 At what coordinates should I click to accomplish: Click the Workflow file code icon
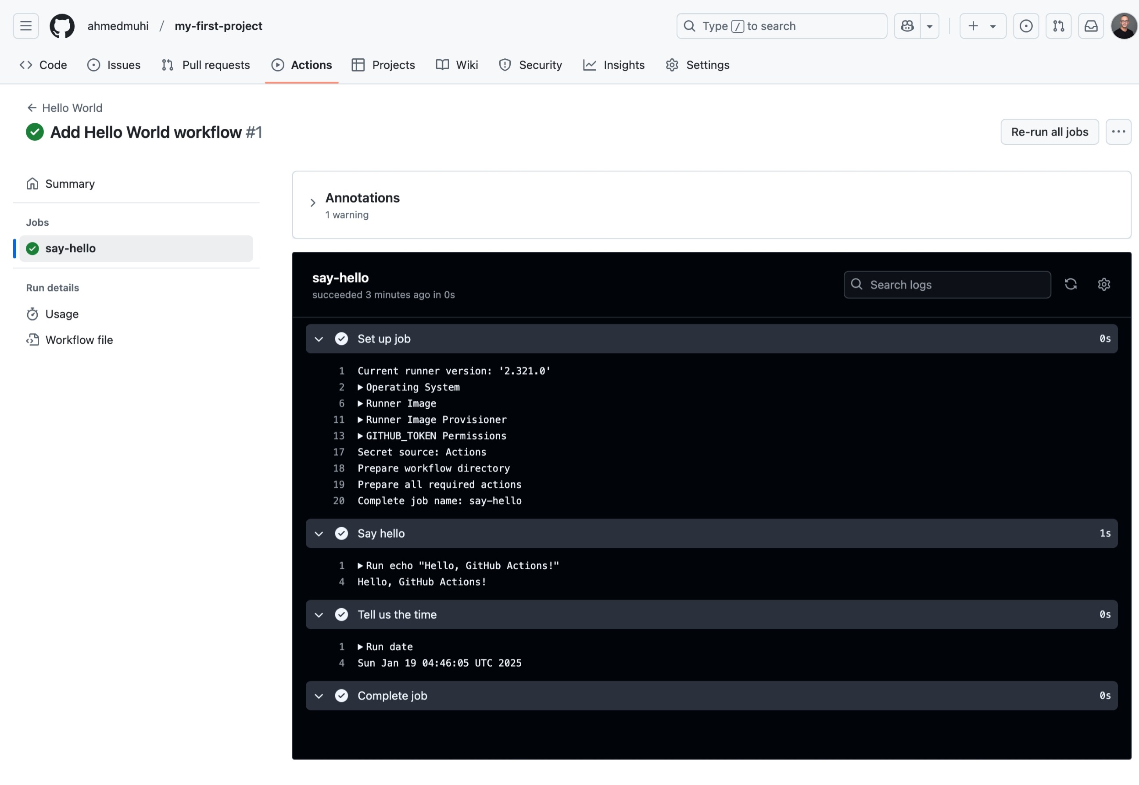32,340
